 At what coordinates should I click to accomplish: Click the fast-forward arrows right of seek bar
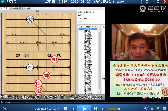(166, 102)
